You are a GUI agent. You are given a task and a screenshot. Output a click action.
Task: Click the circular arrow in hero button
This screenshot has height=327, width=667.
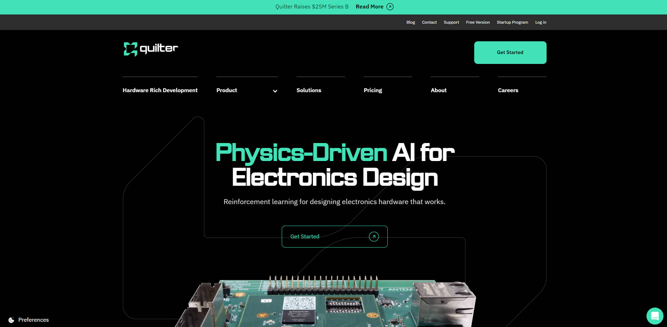click(374, 237)
